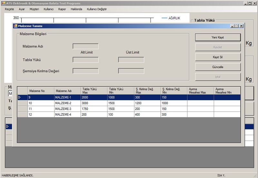Open the Rapor menu
258x178 pixels.
pyautogui.click(x=62, y=9)
